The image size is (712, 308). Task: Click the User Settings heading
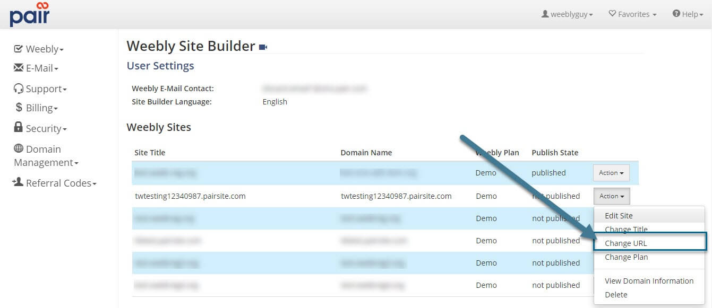[160, 66]
